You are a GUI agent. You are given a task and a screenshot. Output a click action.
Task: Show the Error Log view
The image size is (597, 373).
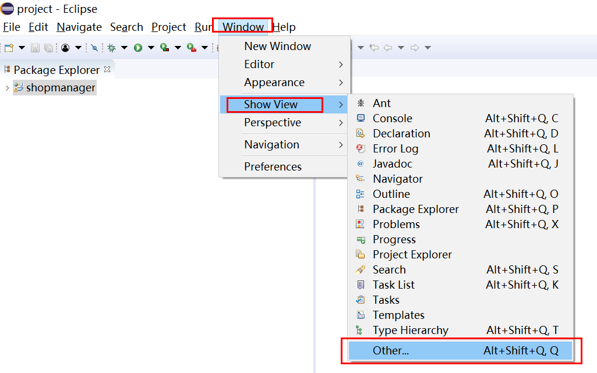pyautogui.click(x=460, y=148)
